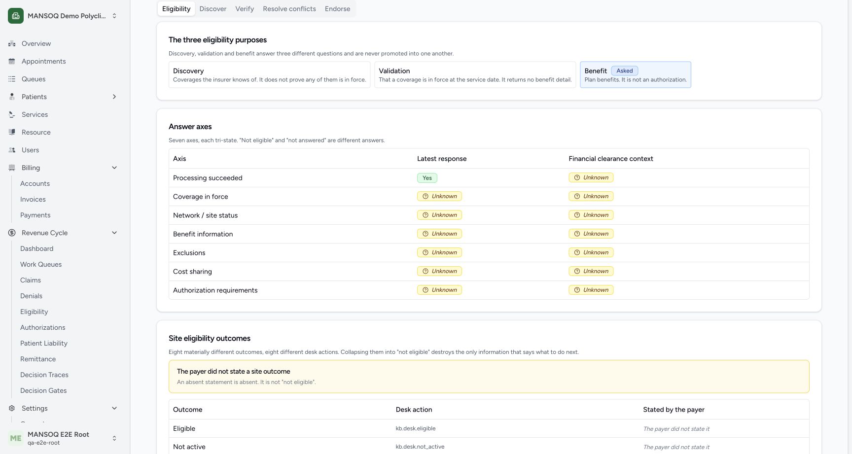
Task: Open Work Queues page
Action: click(x=41, y=264)
